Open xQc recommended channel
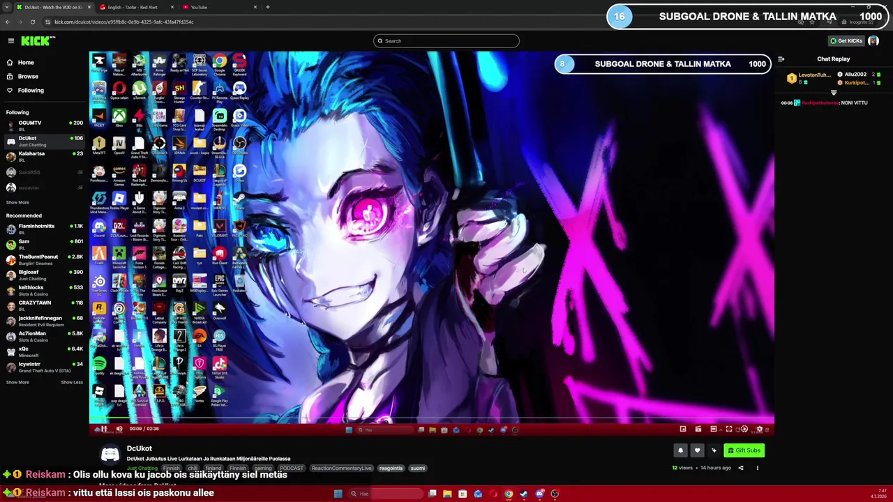Screen dimensions: 893x502 click(x=44, y=351)
